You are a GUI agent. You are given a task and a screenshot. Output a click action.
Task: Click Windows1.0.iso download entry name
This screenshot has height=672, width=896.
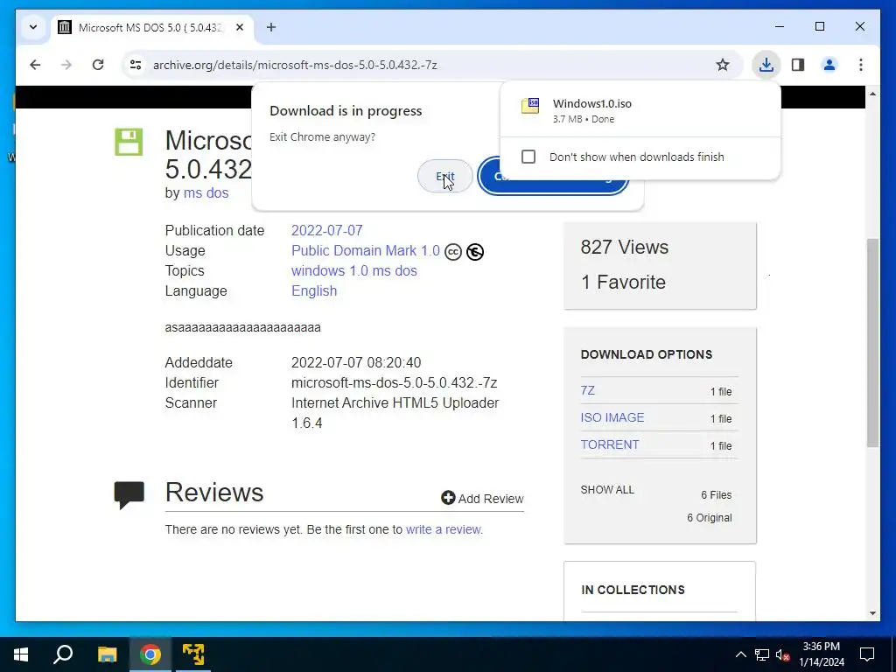(592, 103)
